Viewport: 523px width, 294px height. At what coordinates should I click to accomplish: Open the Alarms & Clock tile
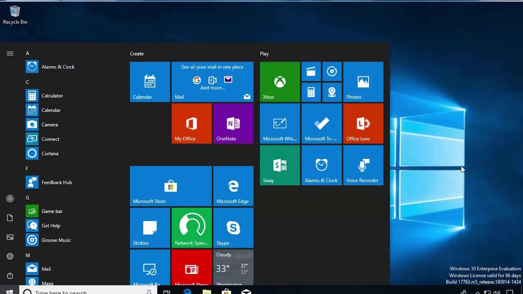pos(322,165)
